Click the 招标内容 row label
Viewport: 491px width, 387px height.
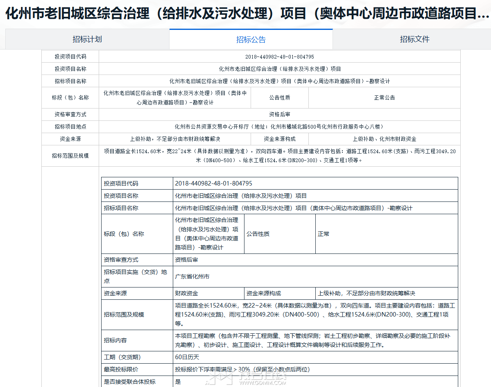[x=115, y=340]
